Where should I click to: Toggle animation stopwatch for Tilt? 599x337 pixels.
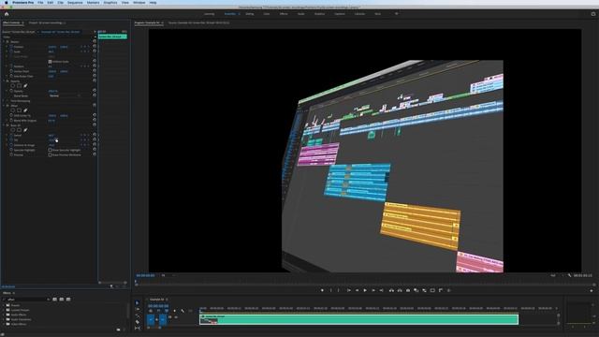coord(11,140)
